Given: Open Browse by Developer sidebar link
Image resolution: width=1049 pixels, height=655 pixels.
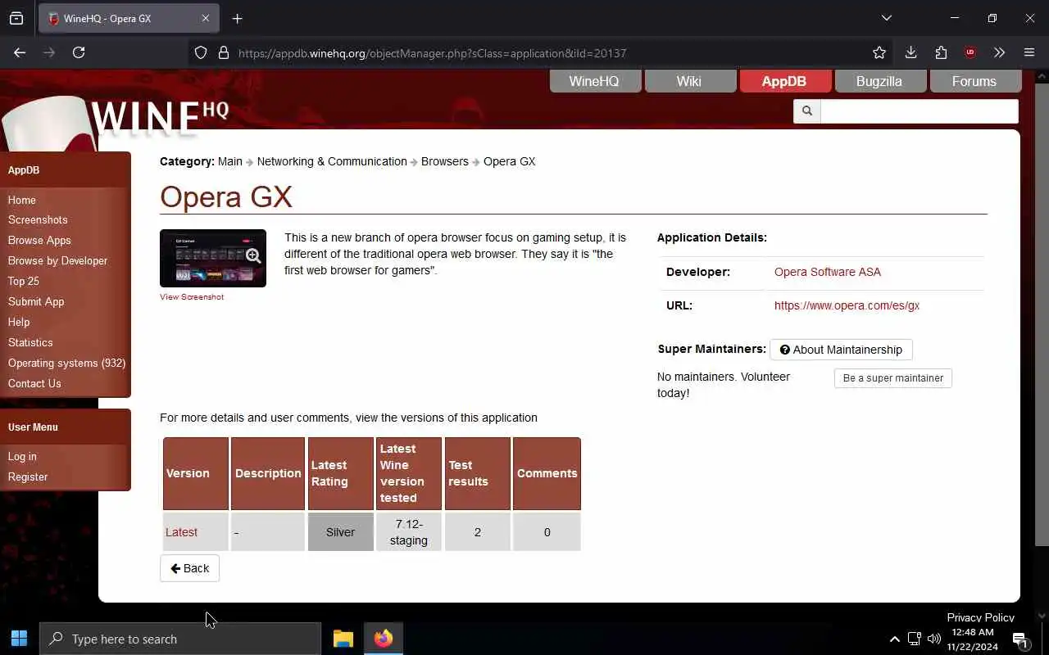Looking at the screenshot, I should (57, 260).
